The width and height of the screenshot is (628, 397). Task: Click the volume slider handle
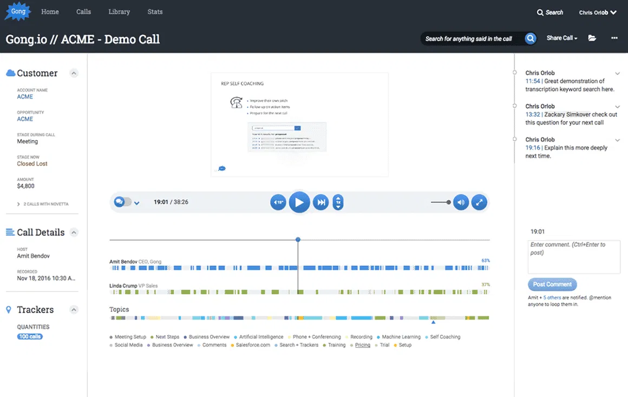pyautogui.click(x=449, y=202)
